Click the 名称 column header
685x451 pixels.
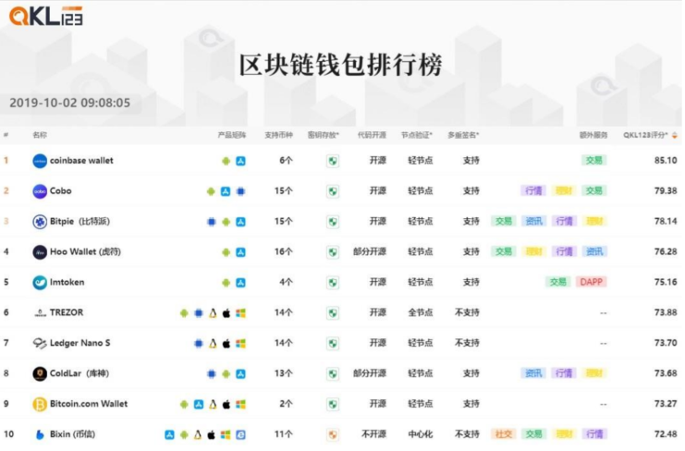coord(40,135)
